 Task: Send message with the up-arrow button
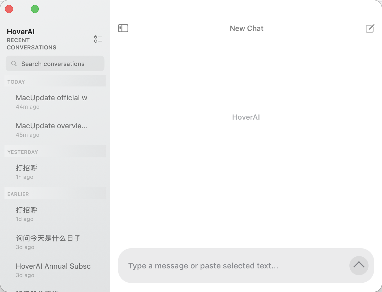(x=359, y=266)
